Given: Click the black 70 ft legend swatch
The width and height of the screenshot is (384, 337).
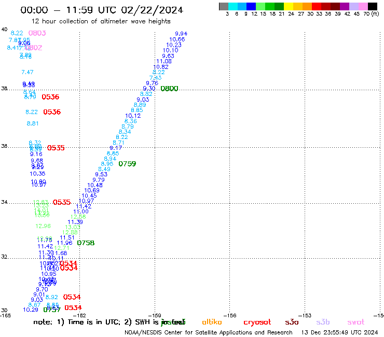Looking at the screenshot, I should click(x=372, y=6).
